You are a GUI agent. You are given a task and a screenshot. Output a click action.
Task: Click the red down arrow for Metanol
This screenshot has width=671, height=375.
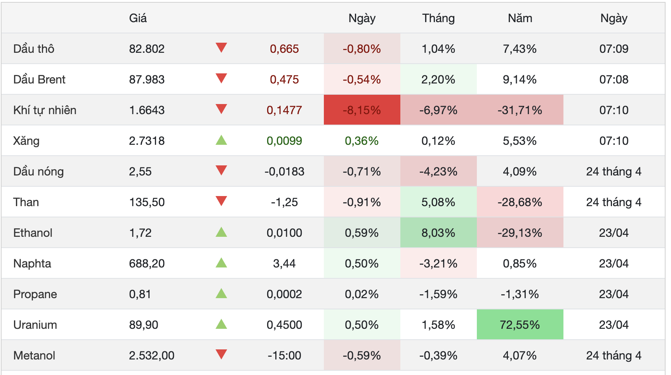click(x=221, y=354)
